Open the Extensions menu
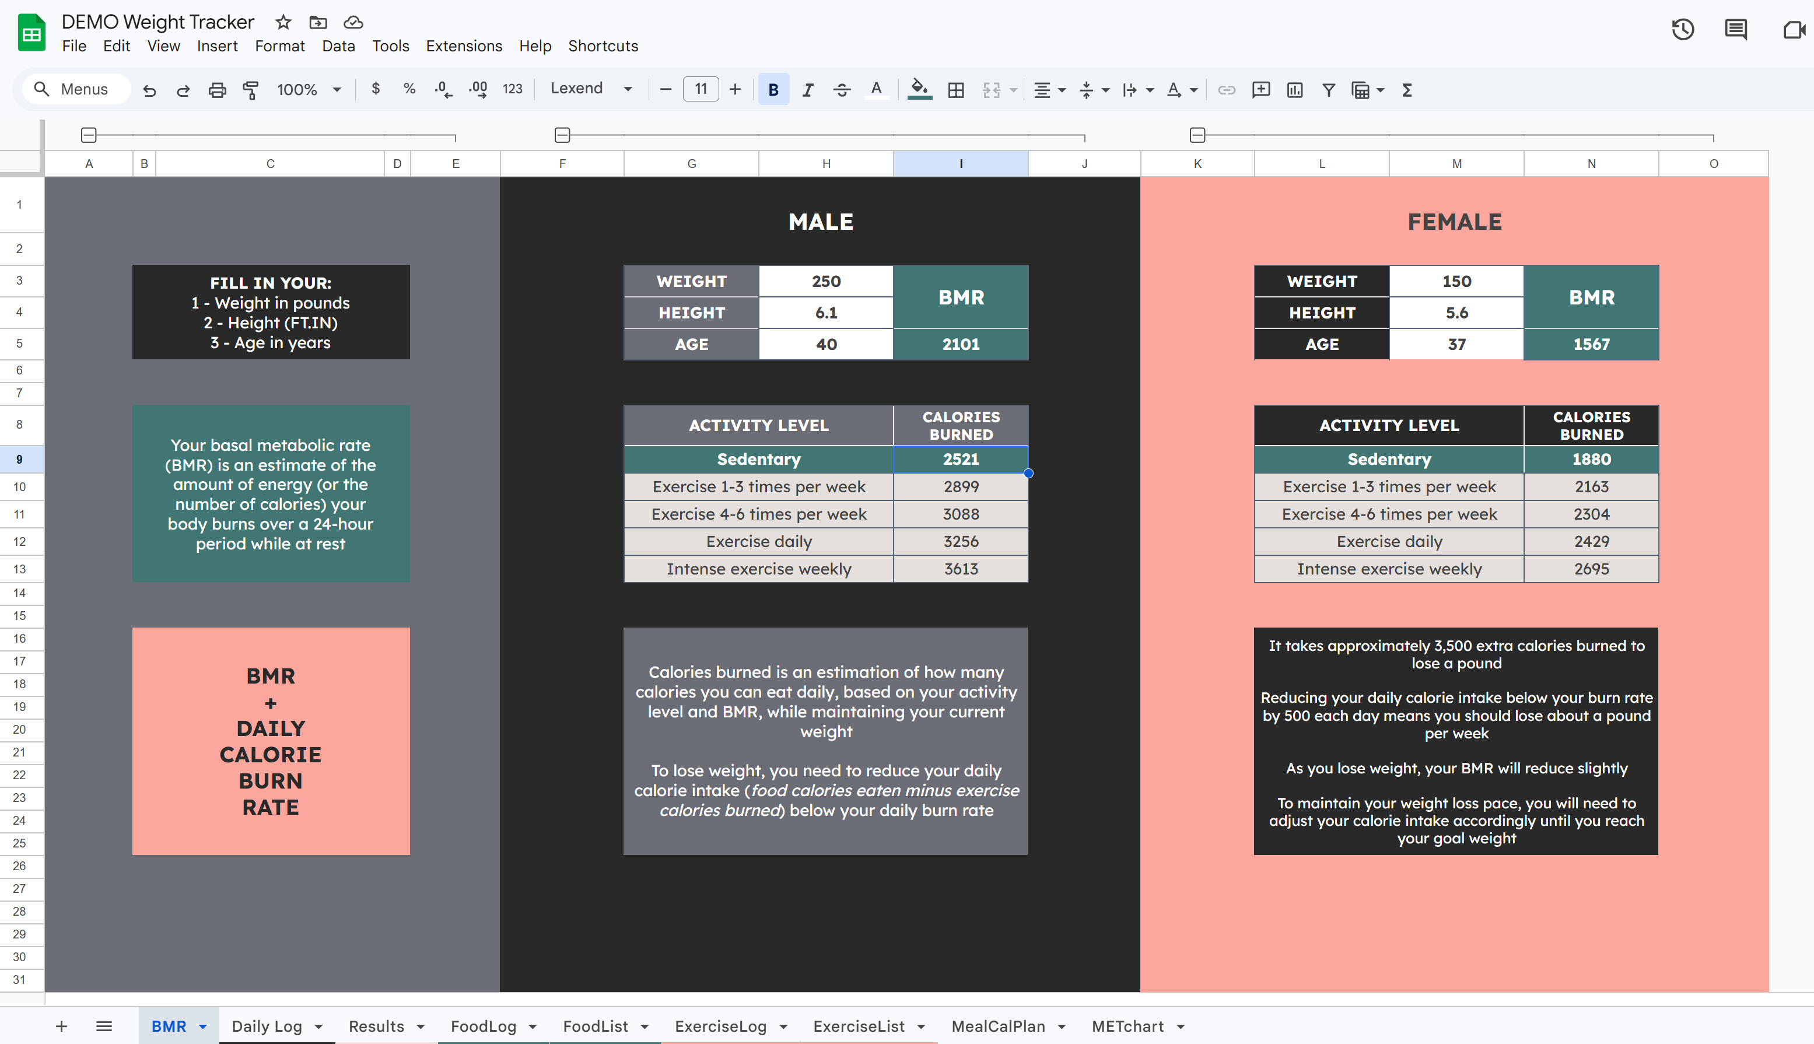Viewport: 1814px width, 1044px height. tap(464, 46)
